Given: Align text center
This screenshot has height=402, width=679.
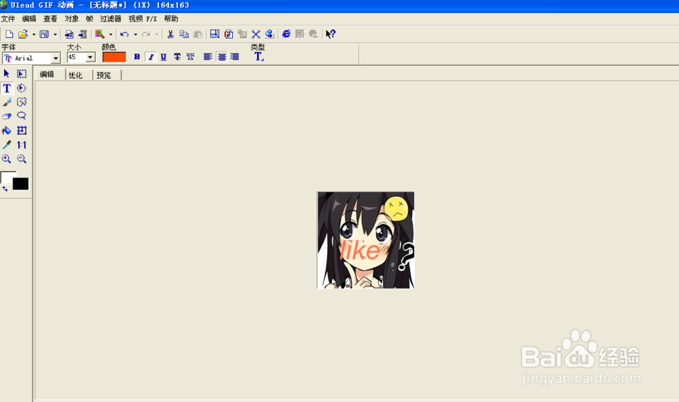Looking at the screenshot, I should pos(222,57).
